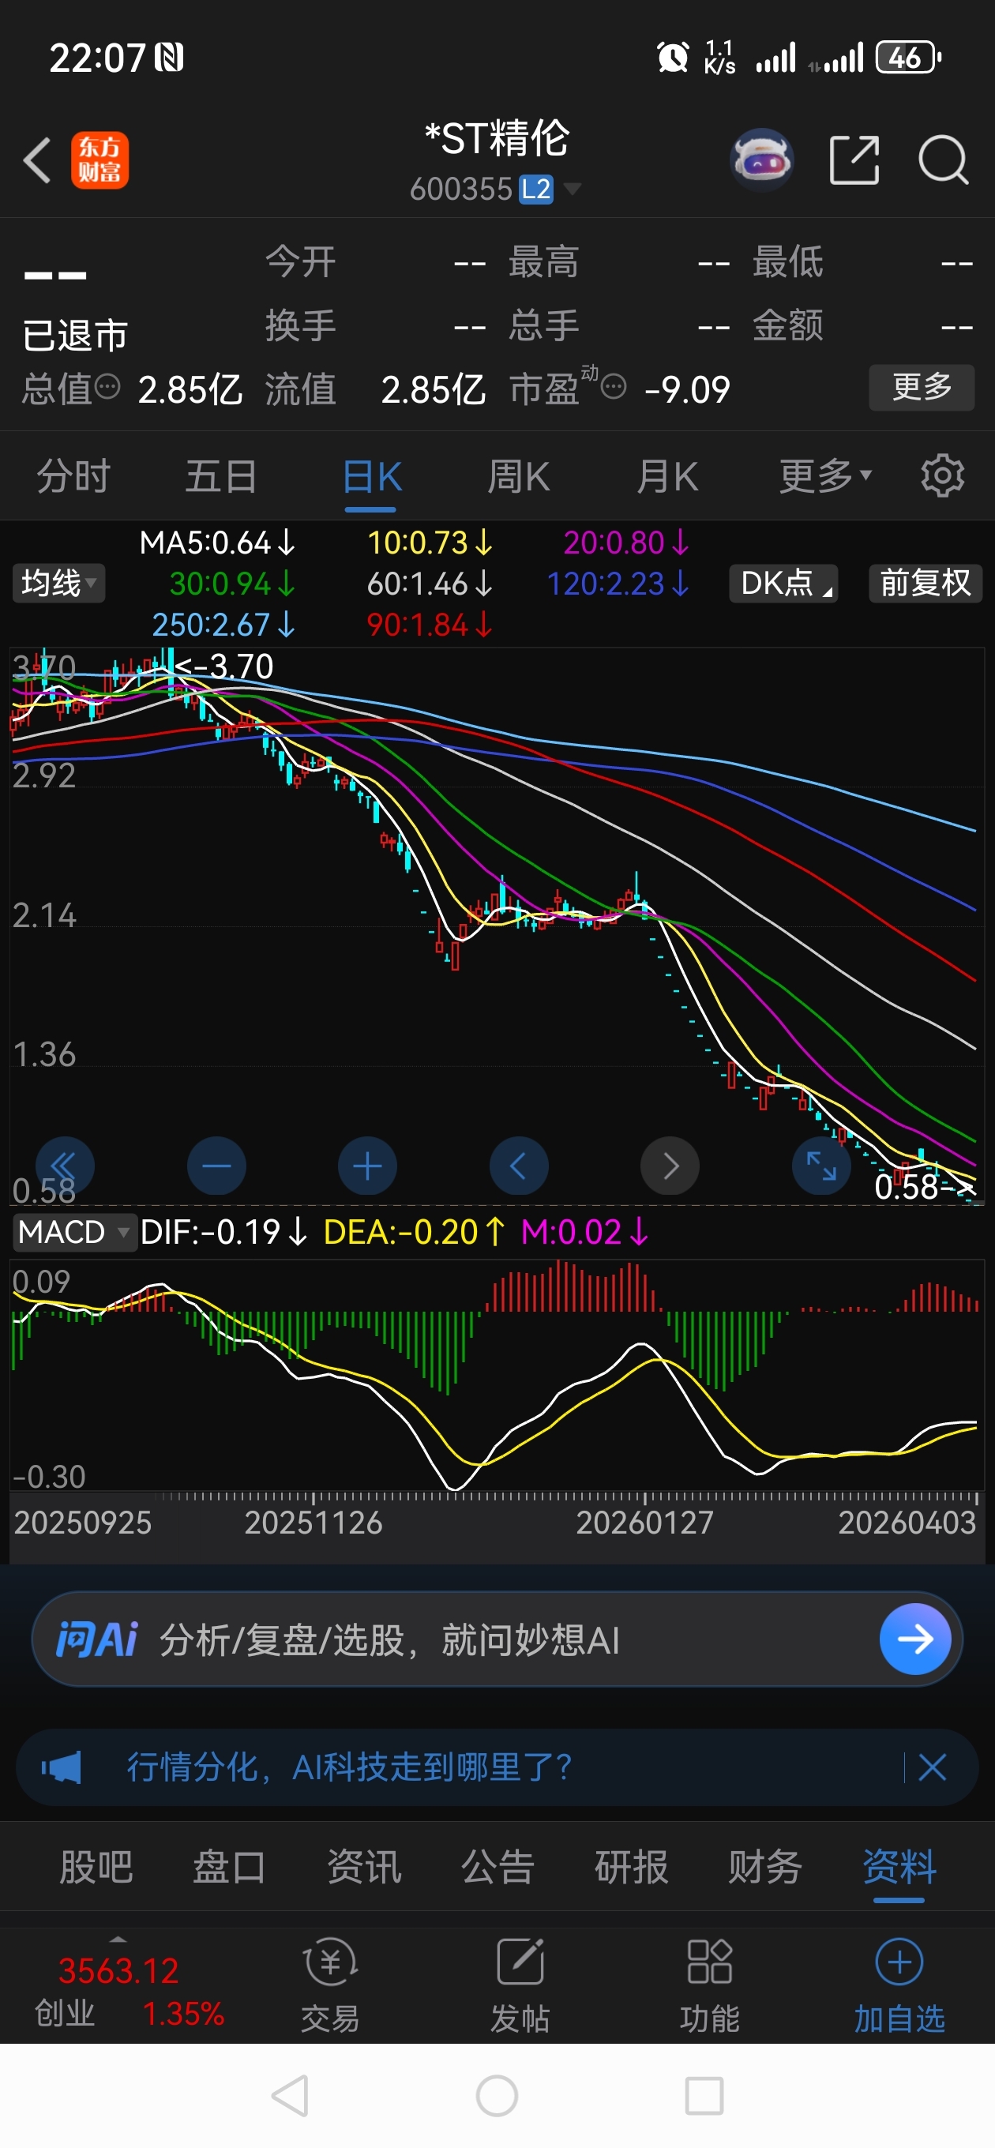Switch to 五日 chart tab
This screenshot has height=2148, width=995.
(x=221, y=476)
